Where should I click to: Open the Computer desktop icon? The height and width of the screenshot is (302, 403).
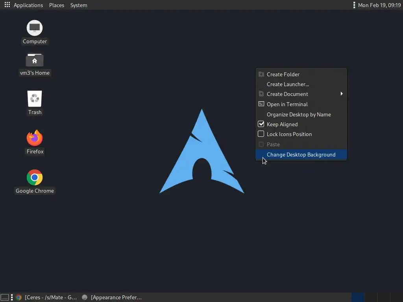(35, 28)
